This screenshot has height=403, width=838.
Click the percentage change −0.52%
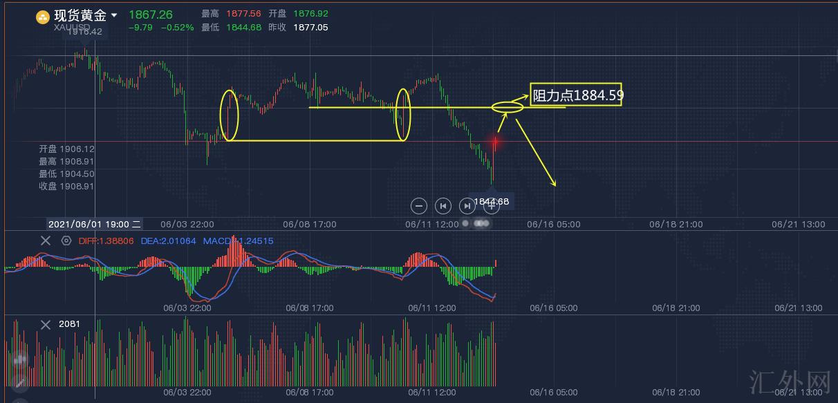177,28
